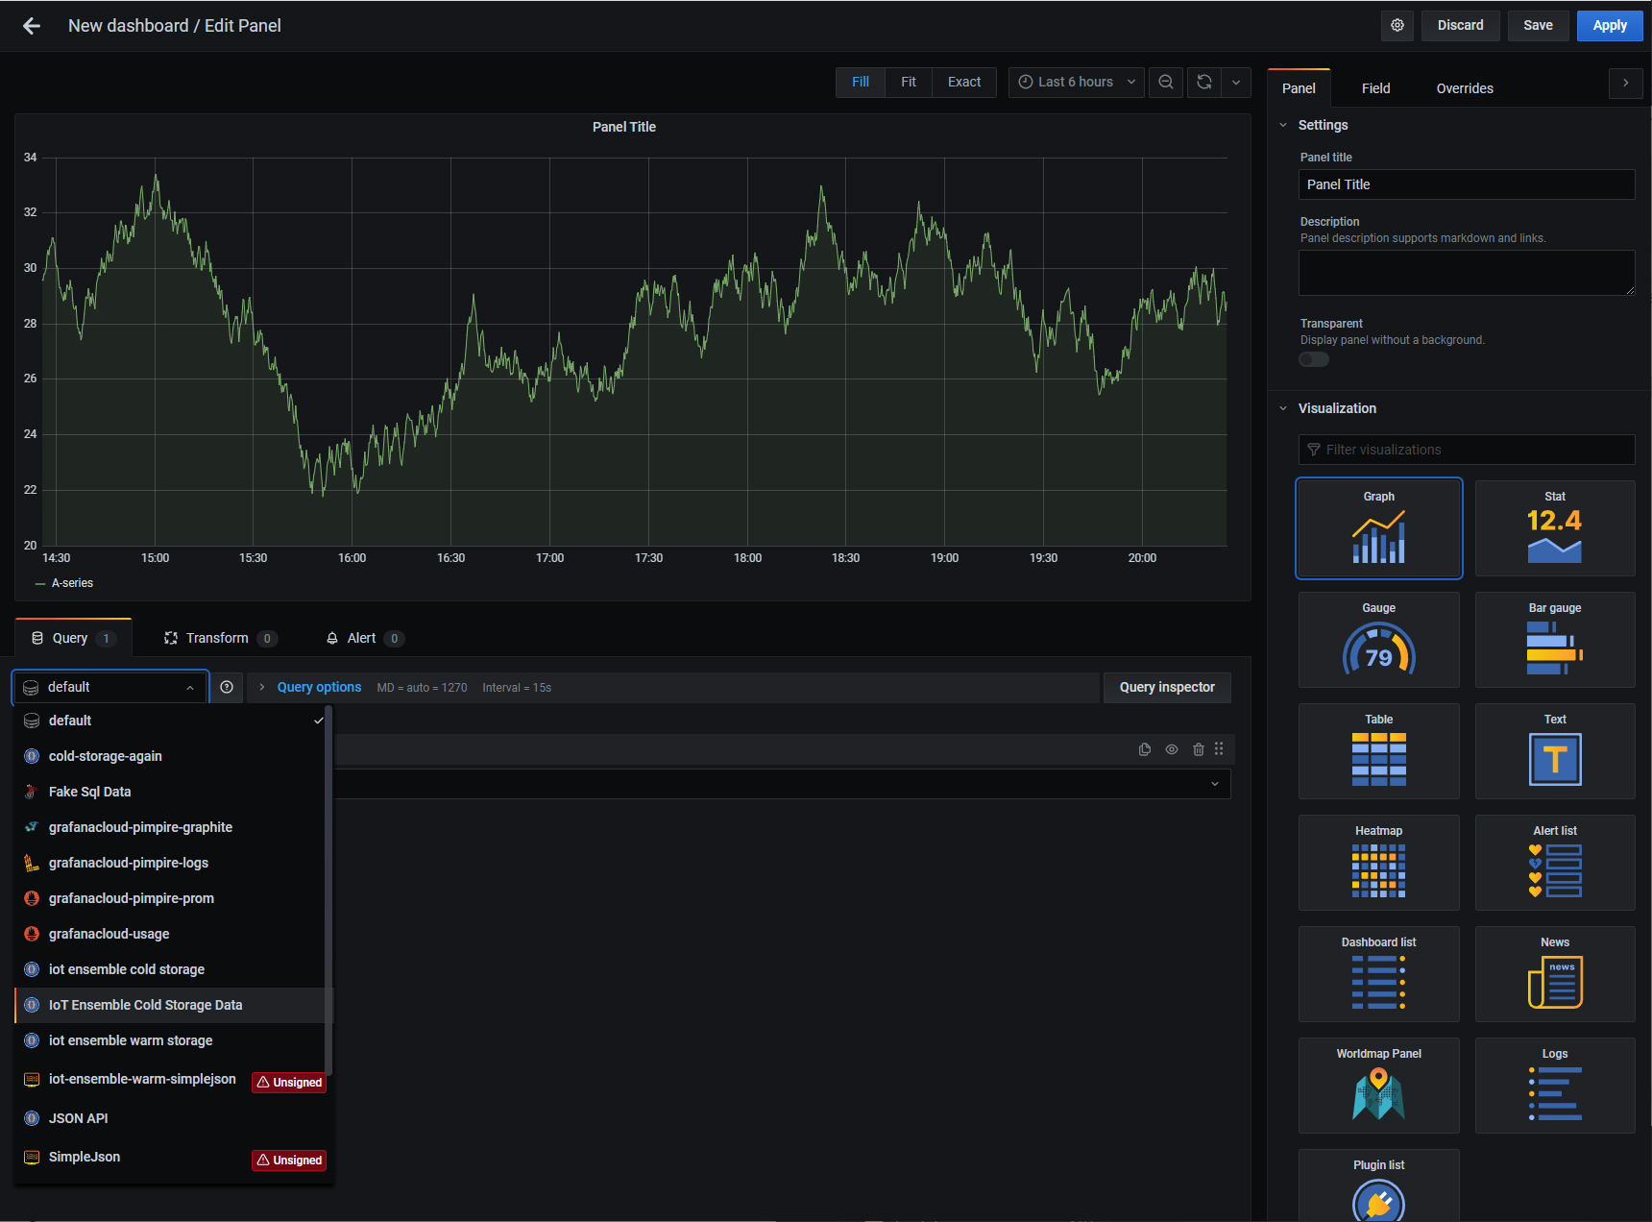Viewport: 1652px width, 1222px height.
Task: Open the Last 6 hours time picker
Action: coord(1077,83)
